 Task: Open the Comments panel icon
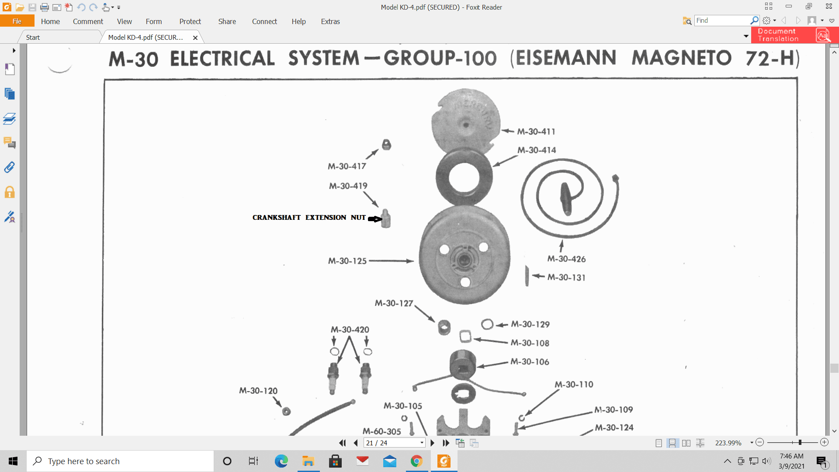click(x=10, y=143)
